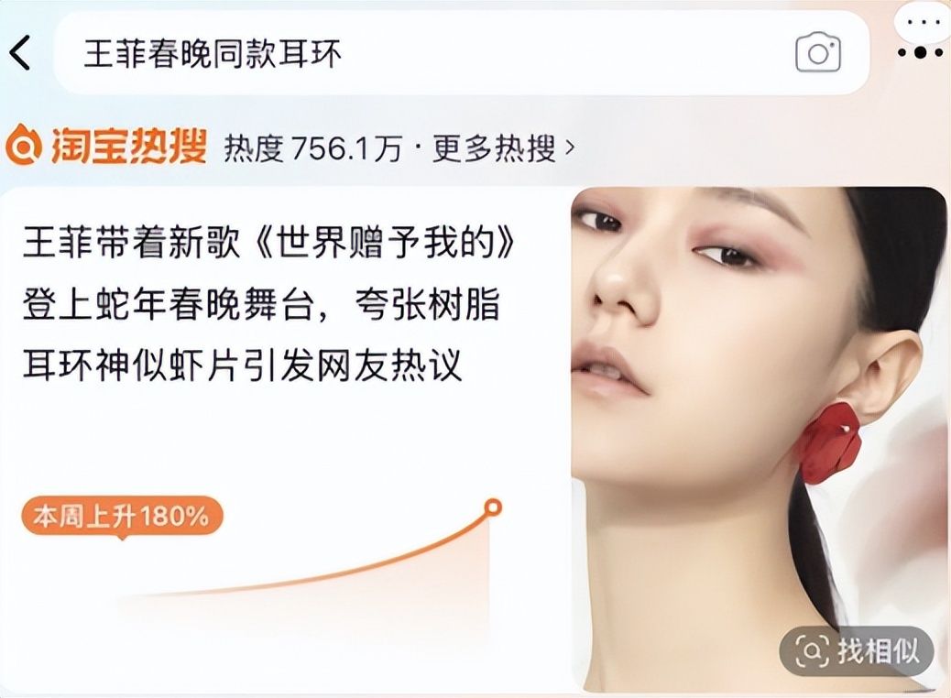This screenshot has height=698, width=951.
Task: Expand 更多热搜 with the chevron arrow
Action: coord(569,147)
